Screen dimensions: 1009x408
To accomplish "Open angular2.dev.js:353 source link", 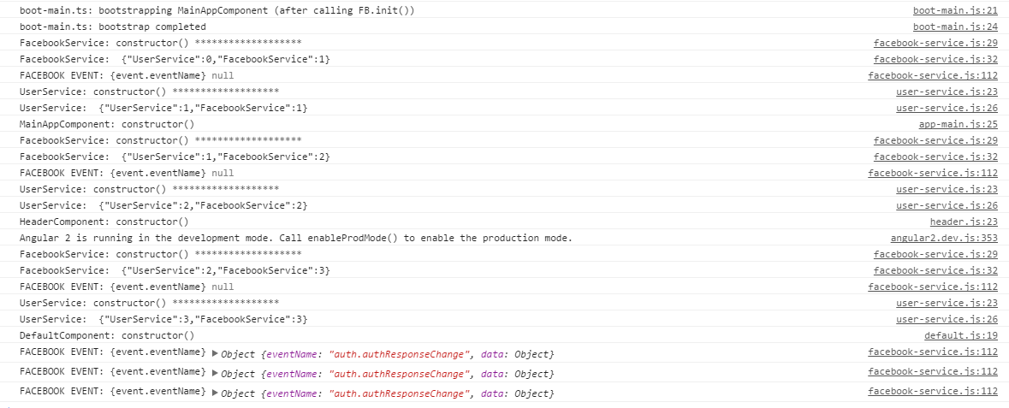I will pos(944,238).
